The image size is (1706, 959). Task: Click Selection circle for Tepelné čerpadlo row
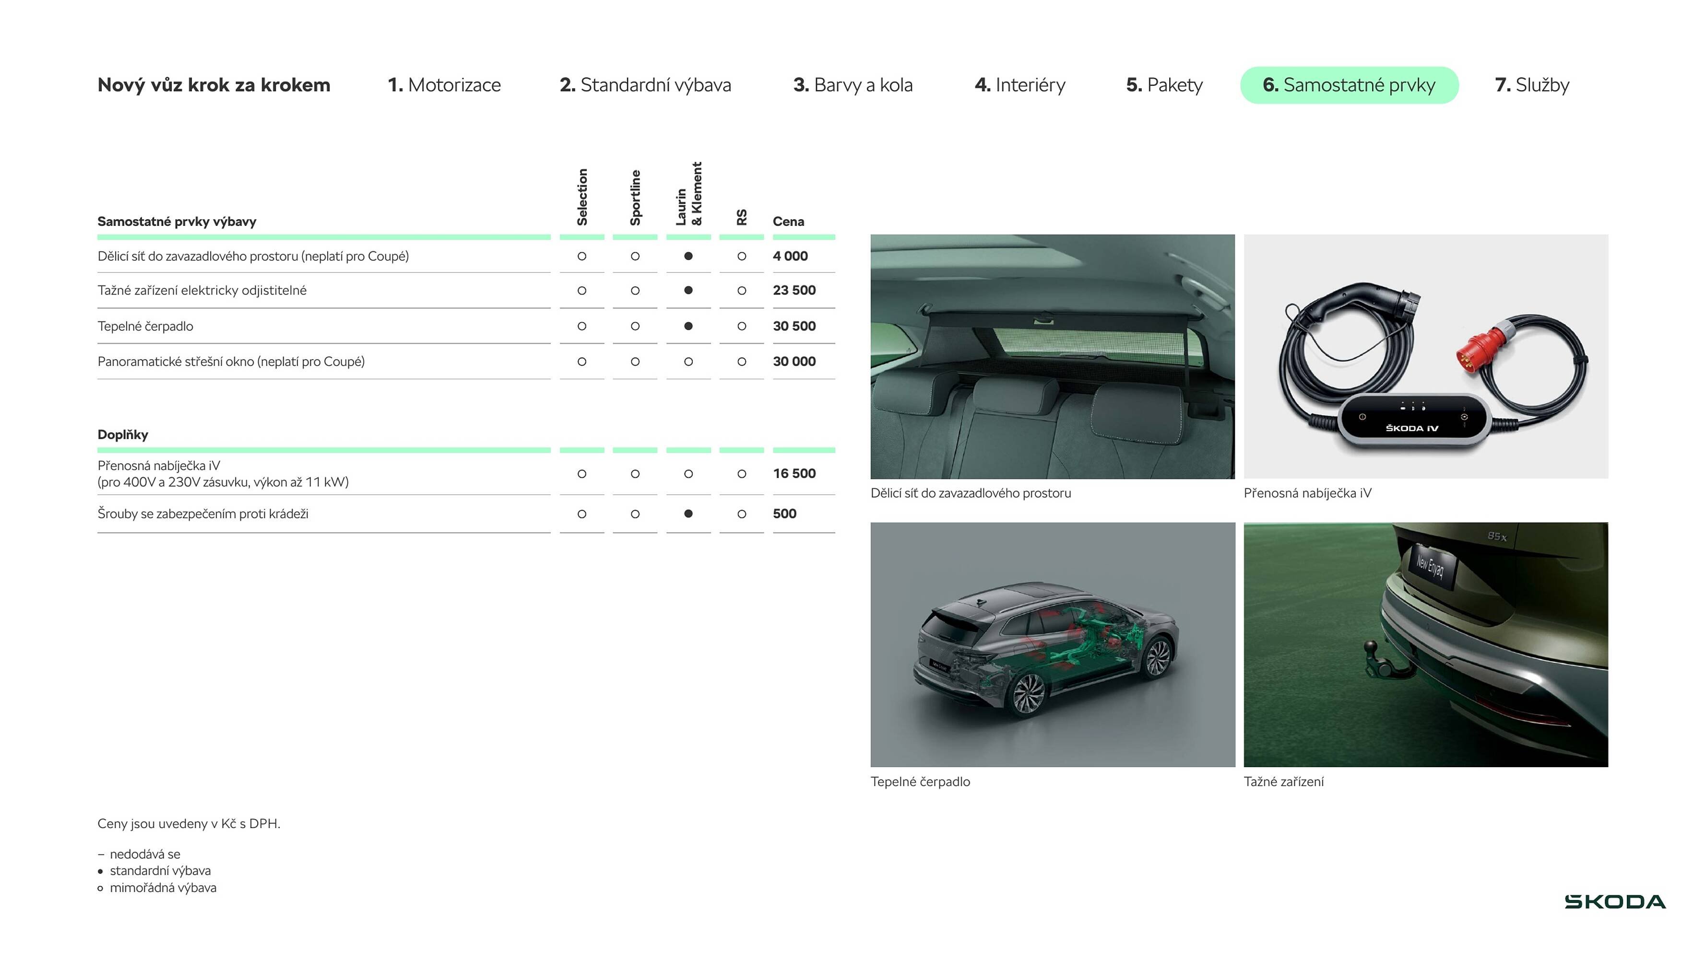pos(581,326)
